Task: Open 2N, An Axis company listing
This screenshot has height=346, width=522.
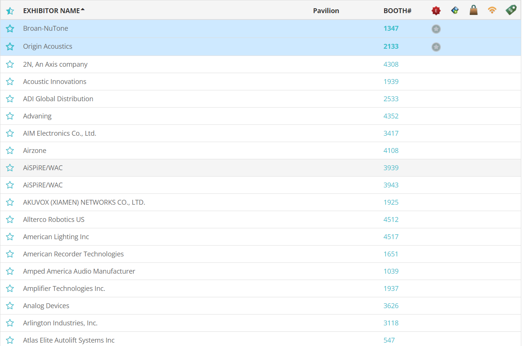Action: pyautogui.click(x=55, y=64)
